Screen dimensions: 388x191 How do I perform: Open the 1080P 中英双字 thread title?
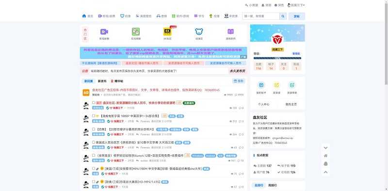(x=130, y=116)
